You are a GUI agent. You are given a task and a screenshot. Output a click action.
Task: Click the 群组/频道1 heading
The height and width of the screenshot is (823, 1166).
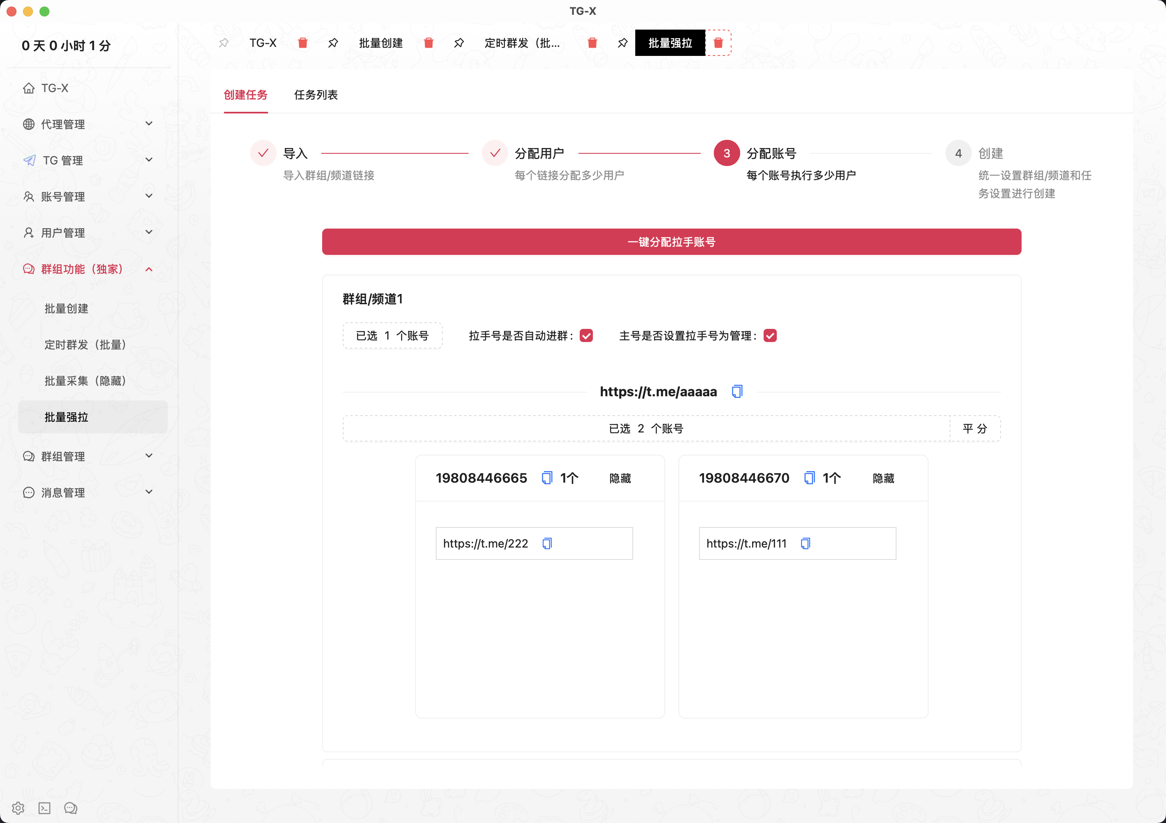(x=373, y=299)
